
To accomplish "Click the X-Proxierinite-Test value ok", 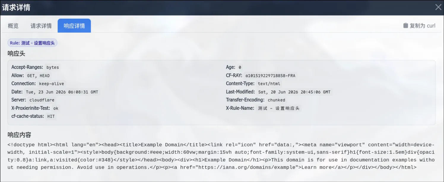I will coord(56,108).
